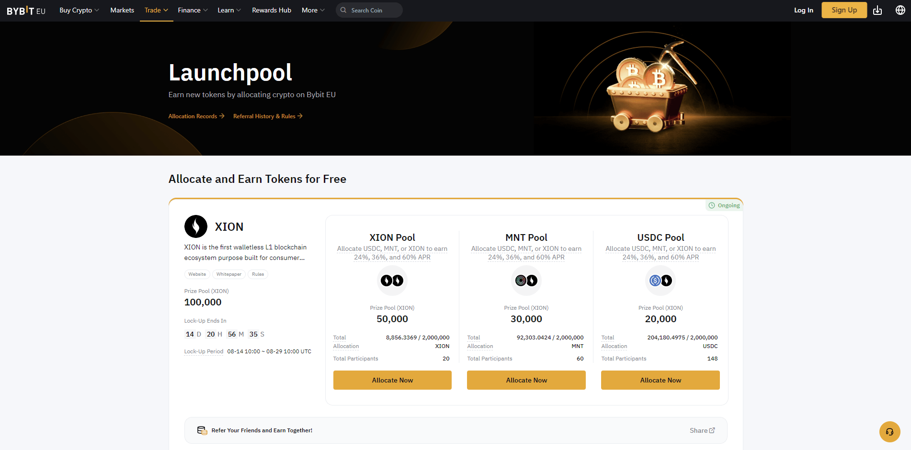This screenshot has height=450, width=911.
Task: Click the Bybit EU logo
Action: click(26, 11)
